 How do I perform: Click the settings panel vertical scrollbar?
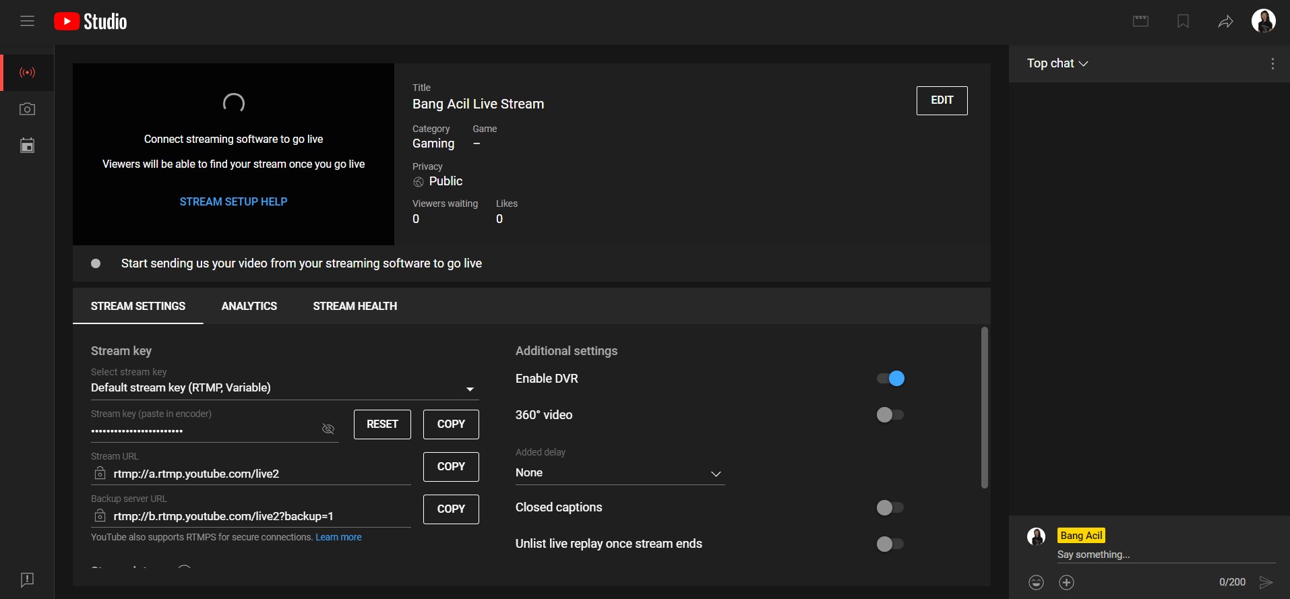985,407
